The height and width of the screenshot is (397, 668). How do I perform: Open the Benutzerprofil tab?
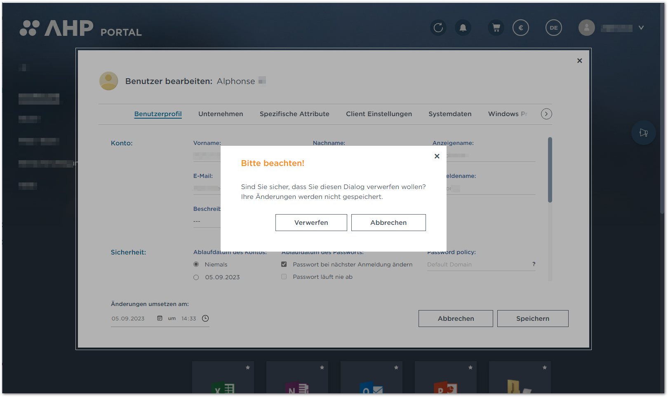158,114
